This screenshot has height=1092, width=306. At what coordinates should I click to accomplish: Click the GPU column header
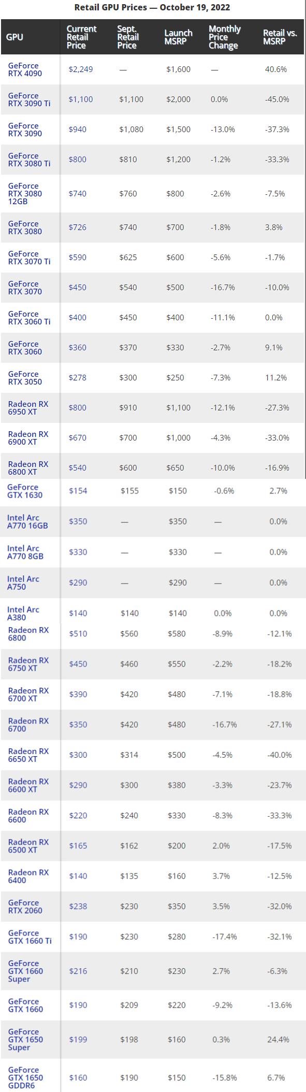[14, 37]
